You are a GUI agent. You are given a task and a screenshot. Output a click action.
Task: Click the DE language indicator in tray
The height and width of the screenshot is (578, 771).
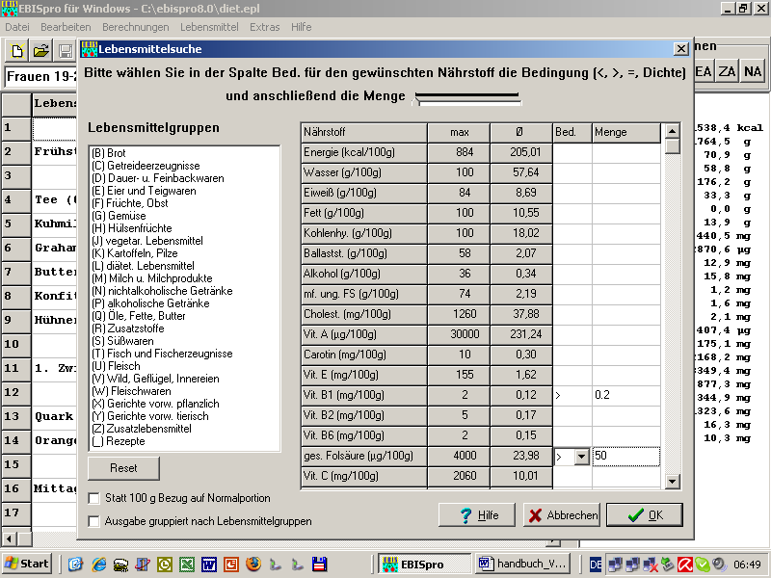click(597, 564)
